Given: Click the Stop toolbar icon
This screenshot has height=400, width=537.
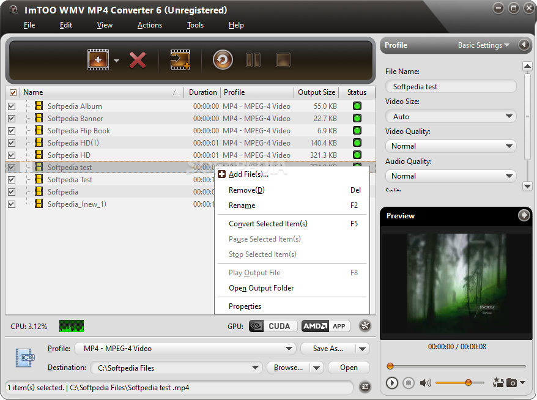Looking at the screenshot, I should [283, 60].
